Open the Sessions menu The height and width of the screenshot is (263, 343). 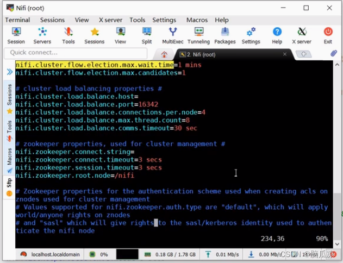tap(52, 20)
